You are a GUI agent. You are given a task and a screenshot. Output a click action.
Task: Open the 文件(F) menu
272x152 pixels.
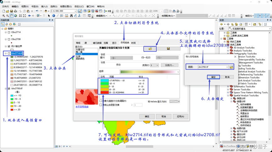click(5, 6)
